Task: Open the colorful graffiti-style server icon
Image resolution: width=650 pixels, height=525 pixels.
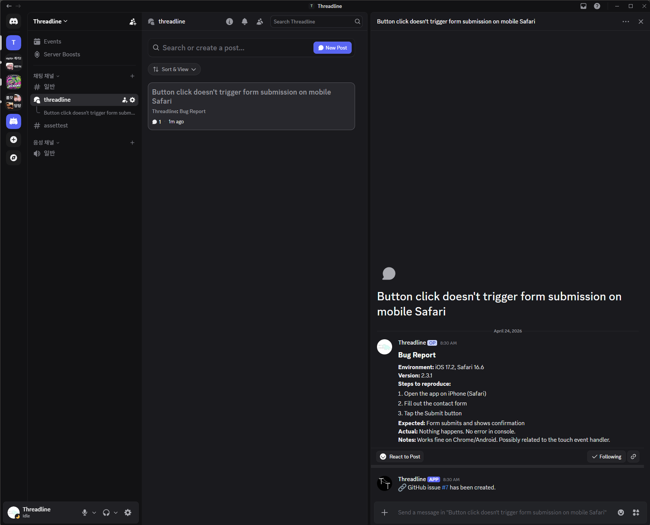Action: point(14,82)
